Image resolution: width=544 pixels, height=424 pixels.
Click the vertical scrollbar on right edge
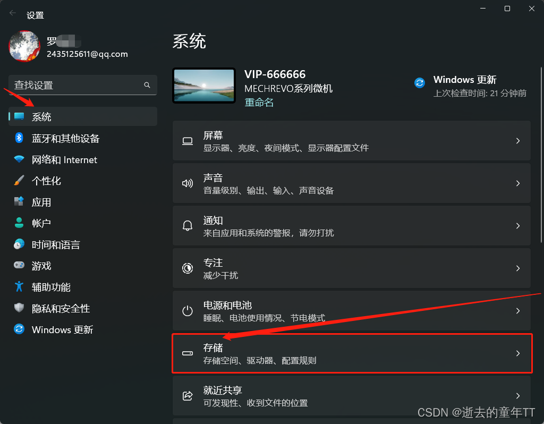click(x=541, y=155)
